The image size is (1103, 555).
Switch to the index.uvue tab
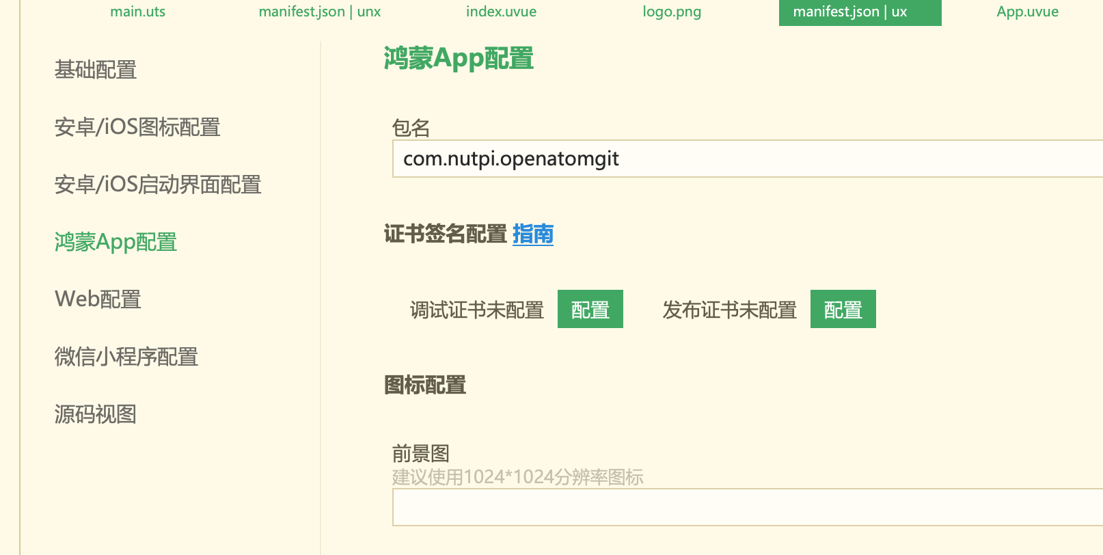pos(501,12)
